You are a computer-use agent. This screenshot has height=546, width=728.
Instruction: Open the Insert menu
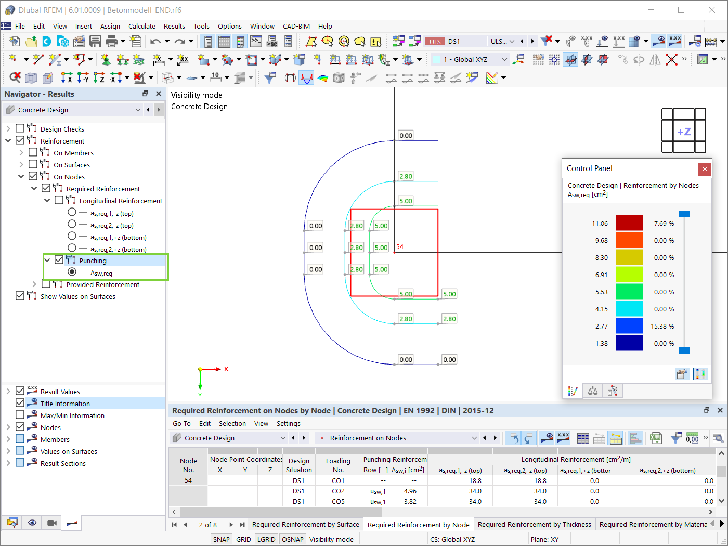(x=84, y=26)
